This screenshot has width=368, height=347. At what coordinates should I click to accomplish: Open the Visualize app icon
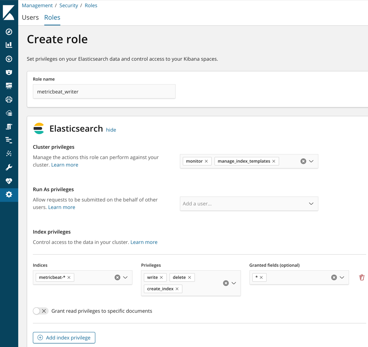tap(9, 45)
